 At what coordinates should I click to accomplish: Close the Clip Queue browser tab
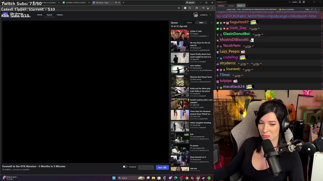pos(119,3)
